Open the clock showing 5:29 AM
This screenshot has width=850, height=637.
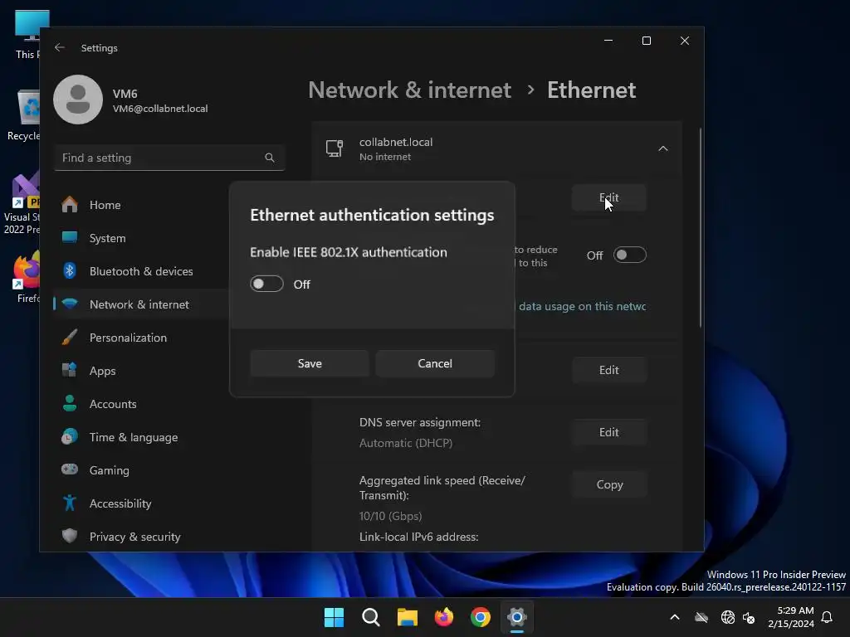click(x=791, y=617)
